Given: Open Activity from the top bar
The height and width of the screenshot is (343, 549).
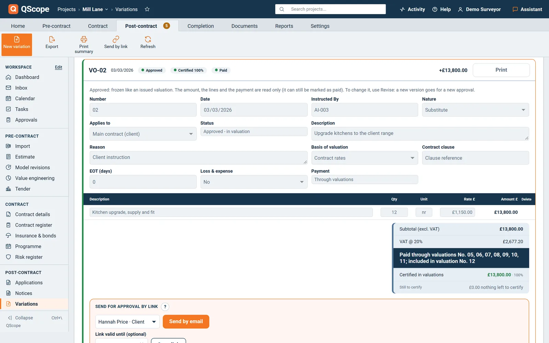Looking at the screenshot, I should [x=412, y=9].
